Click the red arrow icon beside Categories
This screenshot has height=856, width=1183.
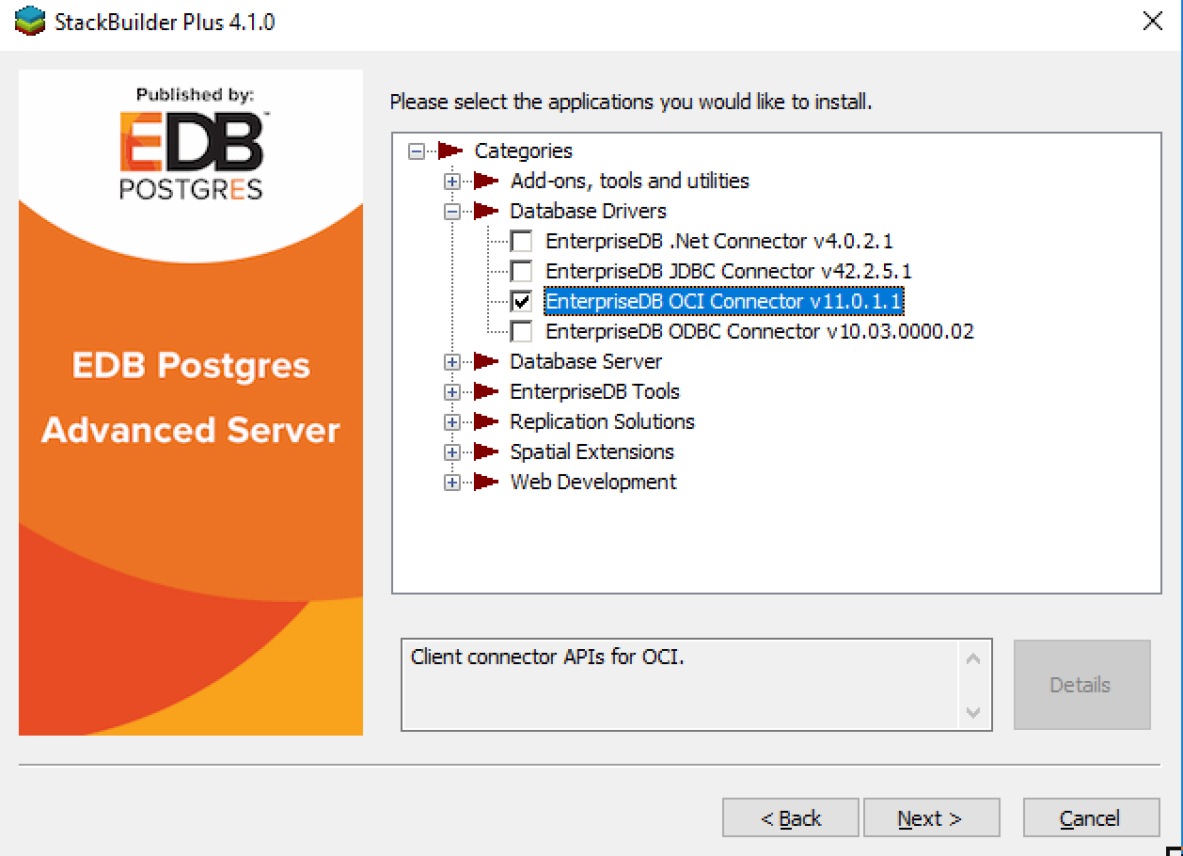[x=451, y=151]
